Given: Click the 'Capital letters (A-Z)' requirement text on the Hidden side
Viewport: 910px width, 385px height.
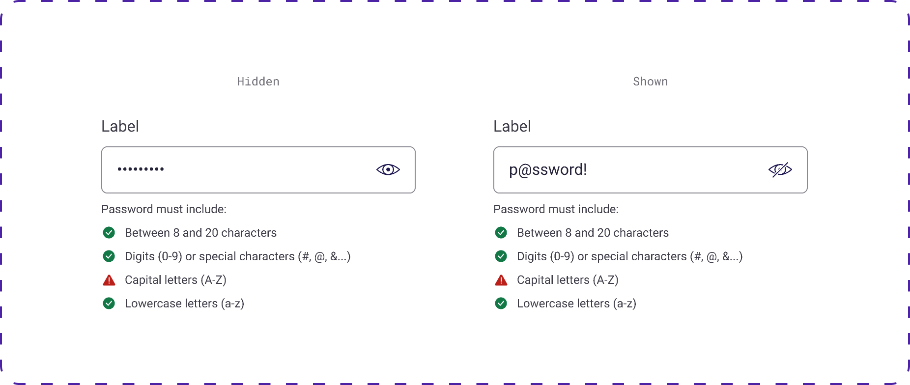Looking at the screenshot, I should [x=176, y=280].
